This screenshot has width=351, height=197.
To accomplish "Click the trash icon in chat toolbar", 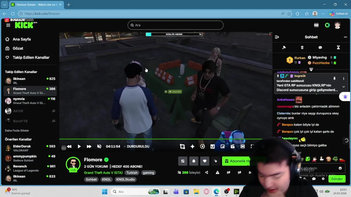I will pos(302,48).
